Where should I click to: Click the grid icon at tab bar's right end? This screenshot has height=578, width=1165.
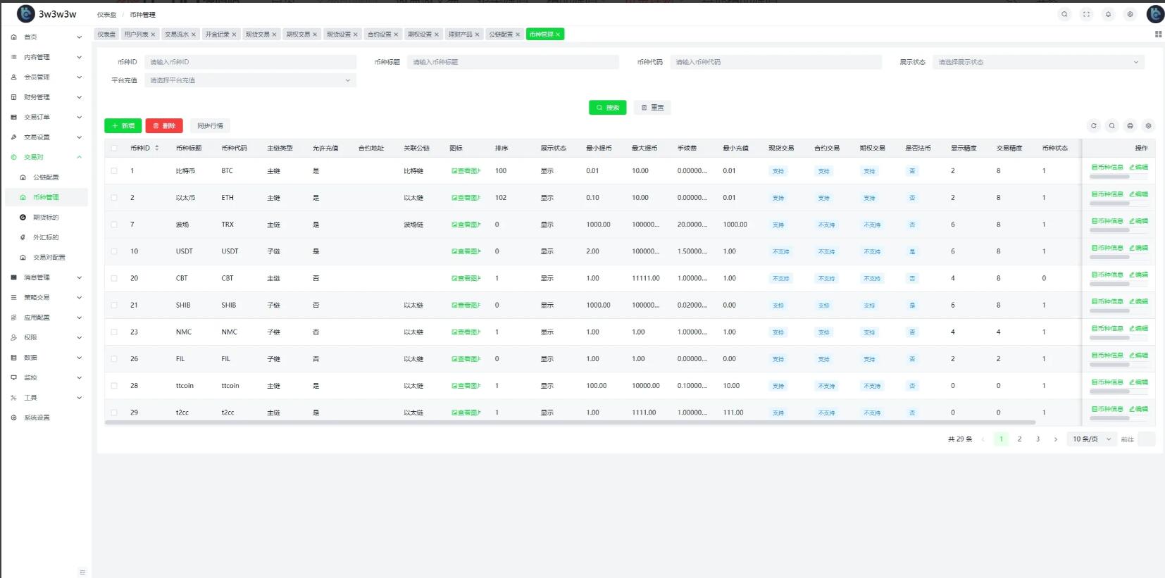pos(1158,34)
